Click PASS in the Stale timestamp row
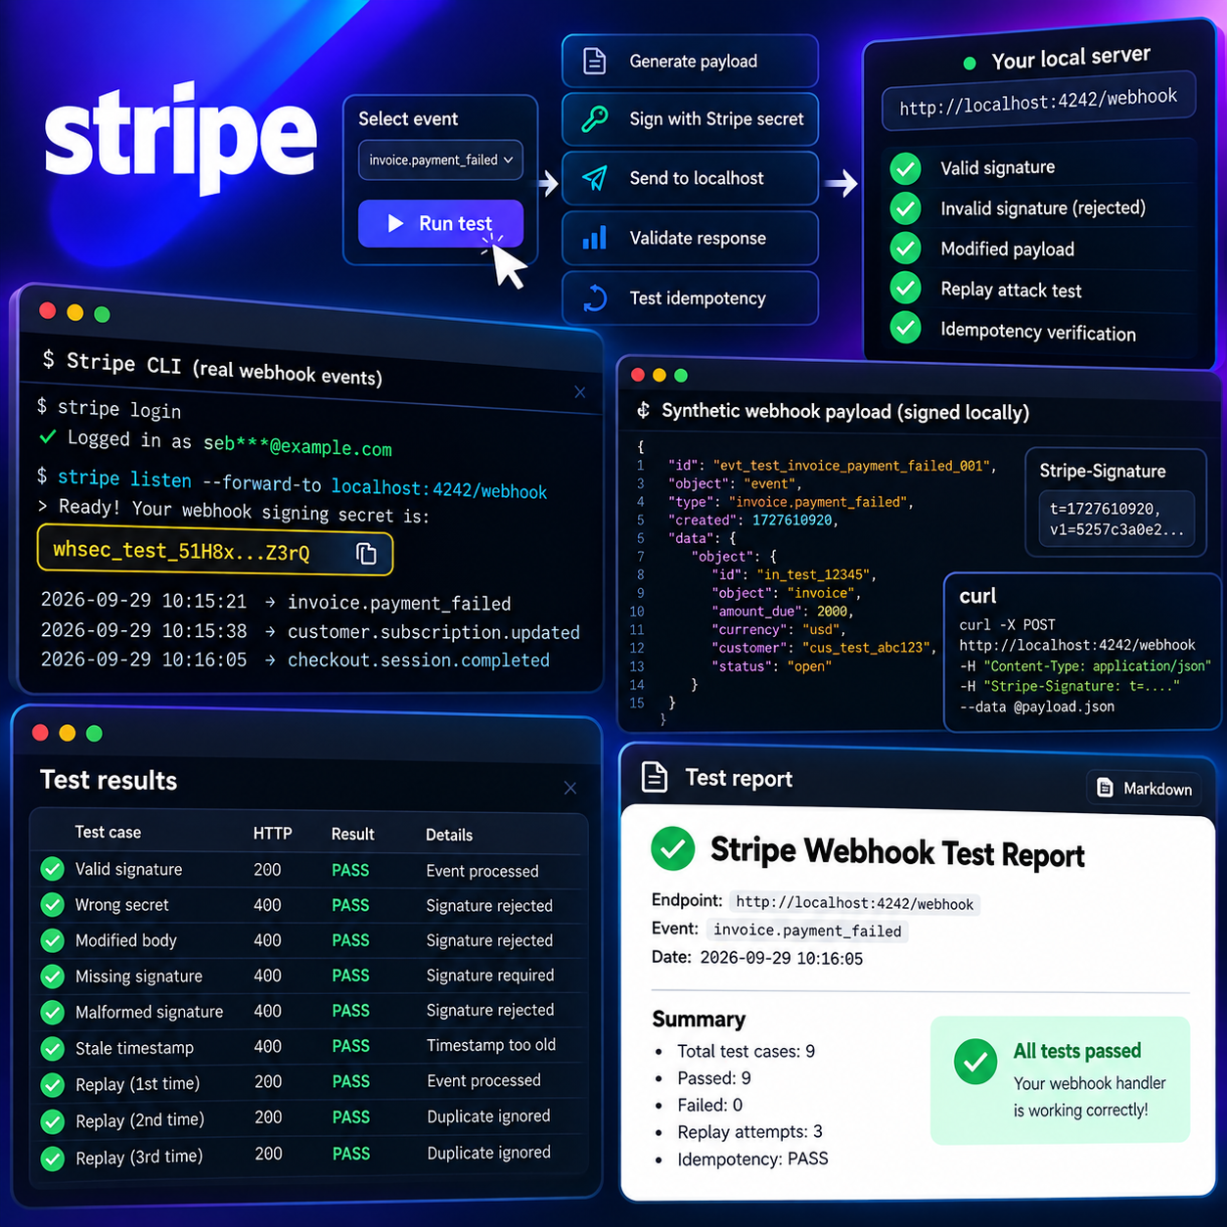The height and width of the screenshot is (1227, 1227). tap(350, 1046)
